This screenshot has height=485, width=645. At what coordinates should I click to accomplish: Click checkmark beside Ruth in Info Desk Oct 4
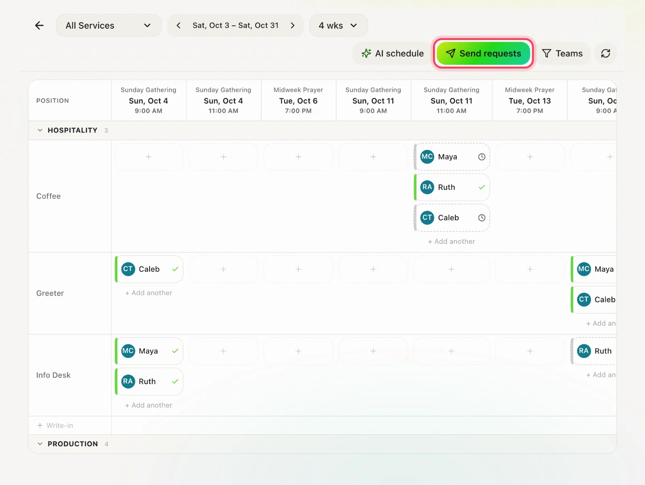point(175,381)
